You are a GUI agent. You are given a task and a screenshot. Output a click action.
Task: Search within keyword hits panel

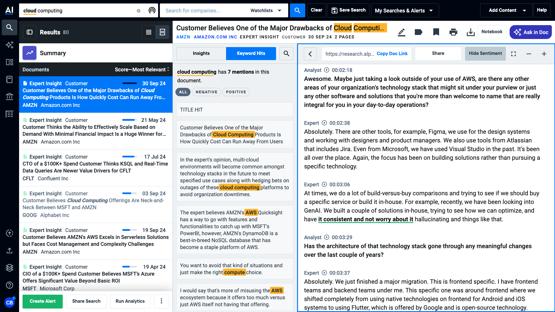pyautogui.click(x=286, y=53)
